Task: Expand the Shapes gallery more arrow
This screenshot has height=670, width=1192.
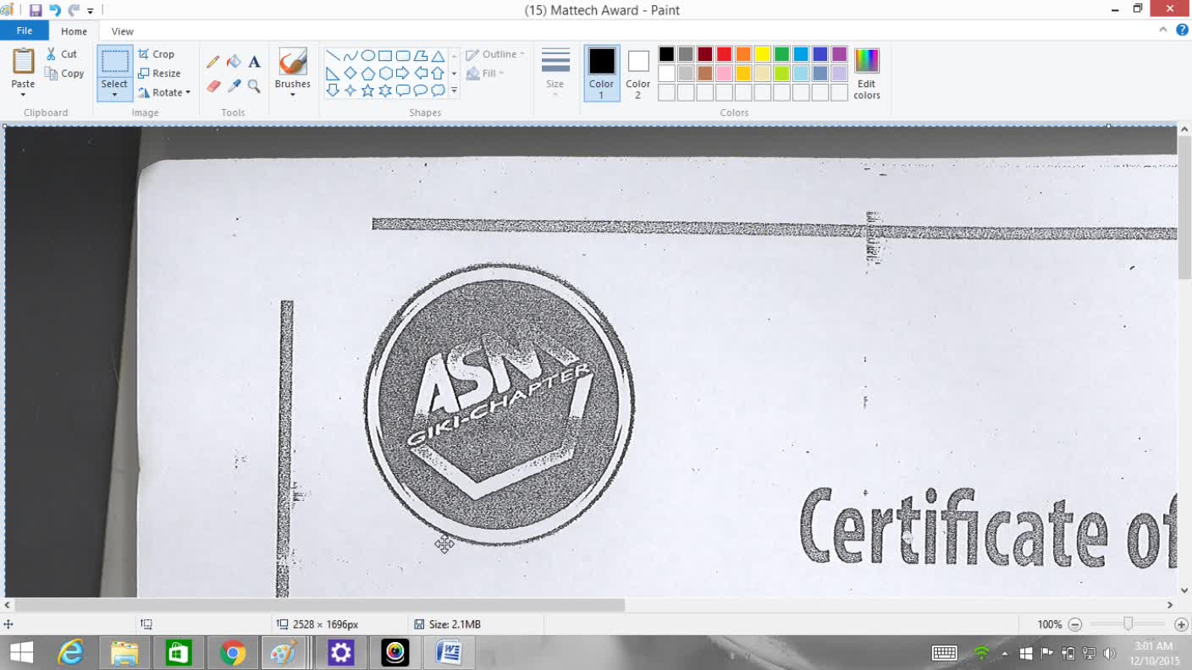Action: [454, 91]
